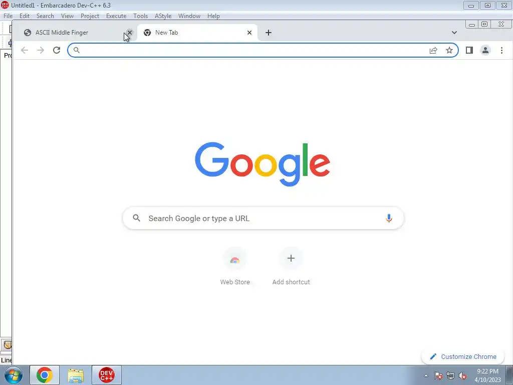The image size is (513, 385).
Task: Open Dev-C++ Tools menu
Action: point(140,16)
